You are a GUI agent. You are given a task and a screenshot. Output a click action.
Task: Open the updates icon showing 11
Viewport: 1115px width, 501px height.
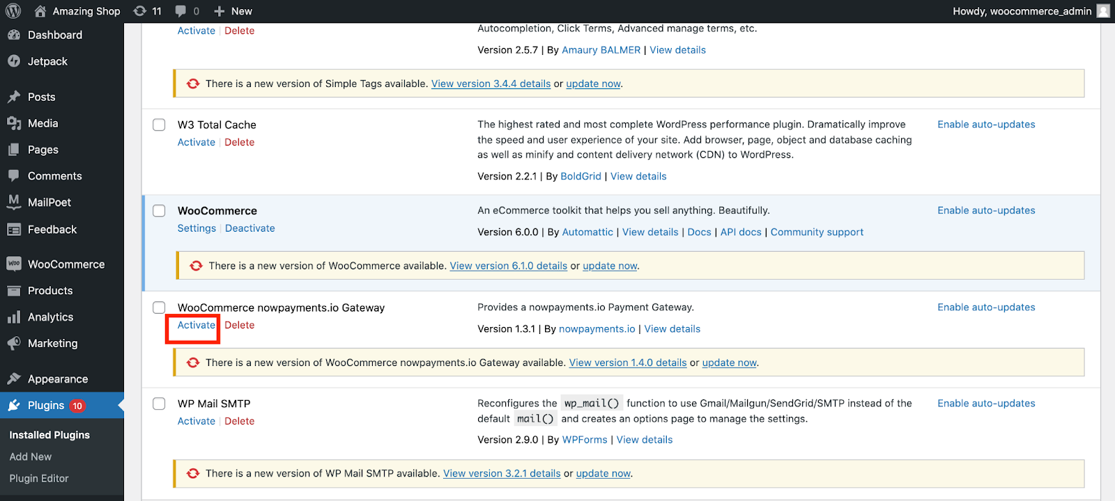pos(140,11)
